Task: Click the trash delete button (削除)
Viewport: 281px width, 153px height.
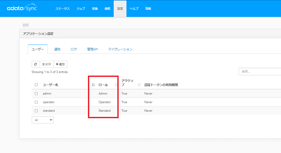Action: pos(47,64)
